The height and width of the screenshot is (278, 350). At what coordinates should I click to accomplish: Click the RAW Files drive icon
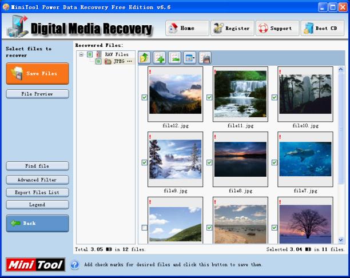(x=99, y=54)
